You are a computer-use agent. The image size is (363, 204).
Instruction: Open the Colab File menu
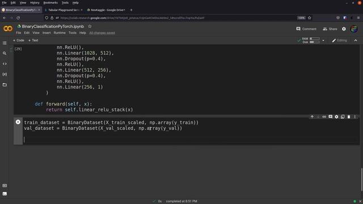tap(19, 33)
